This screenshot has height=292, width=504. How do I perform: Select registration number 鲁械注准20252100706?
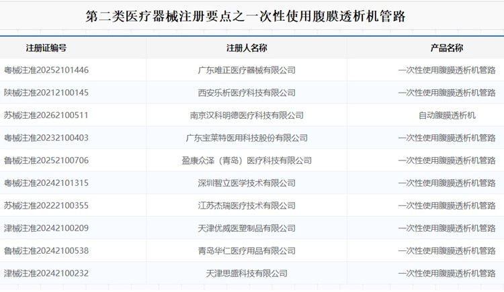coord(46,160)
